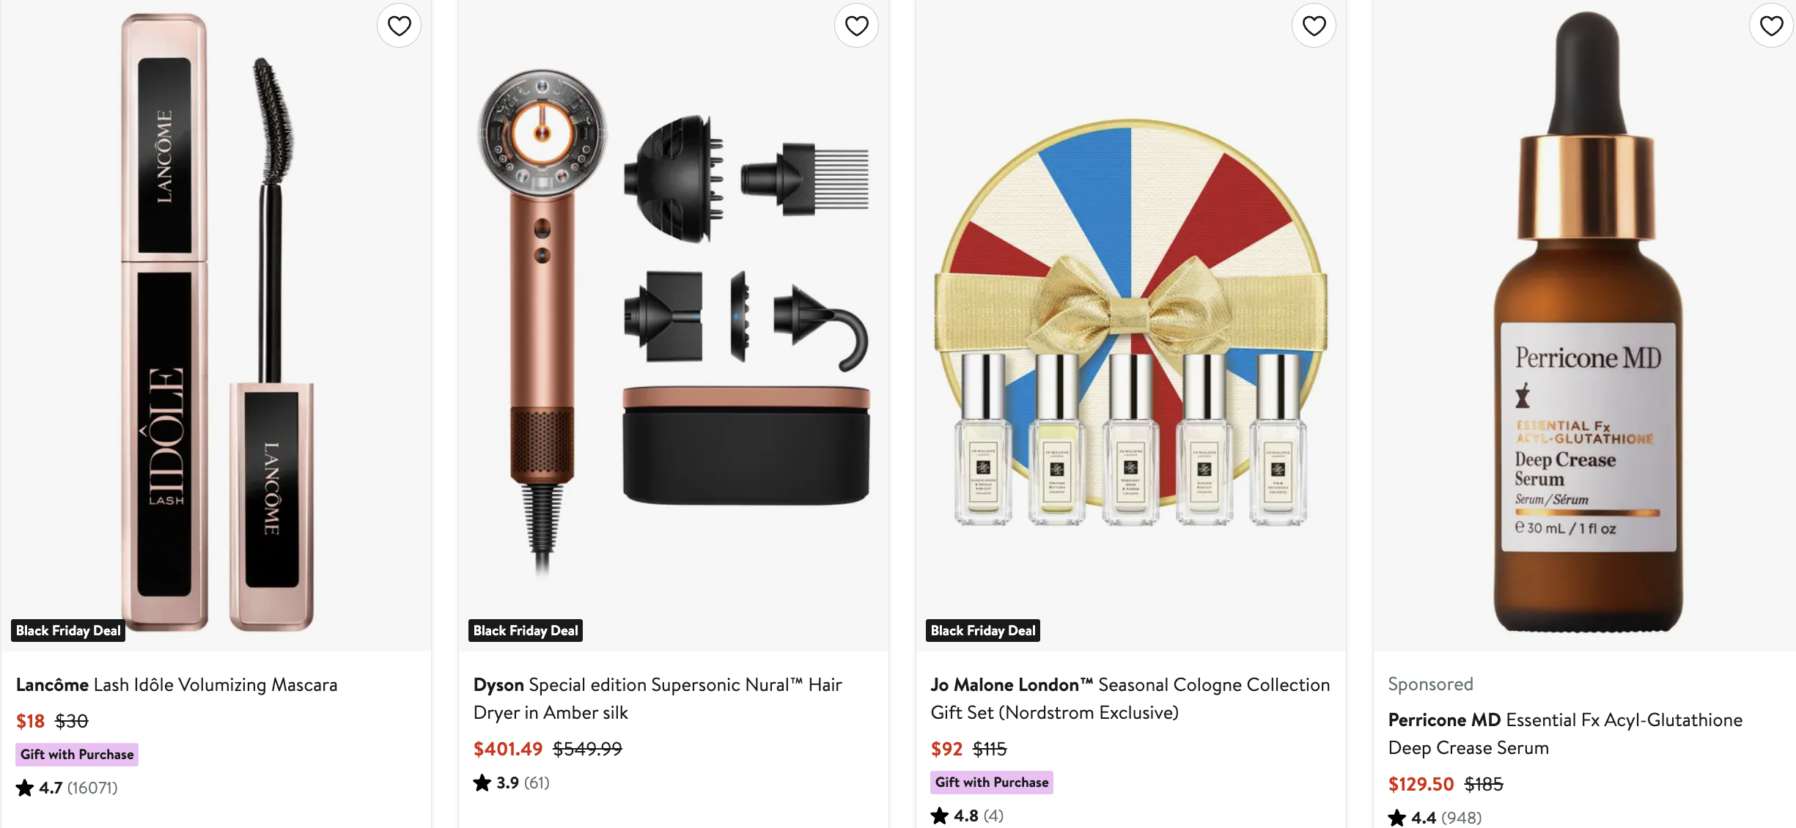Toggle wishlist heart on Dyson hair dryer
The height and width of the screenshot is (828, 1796).
click(856, 26)
